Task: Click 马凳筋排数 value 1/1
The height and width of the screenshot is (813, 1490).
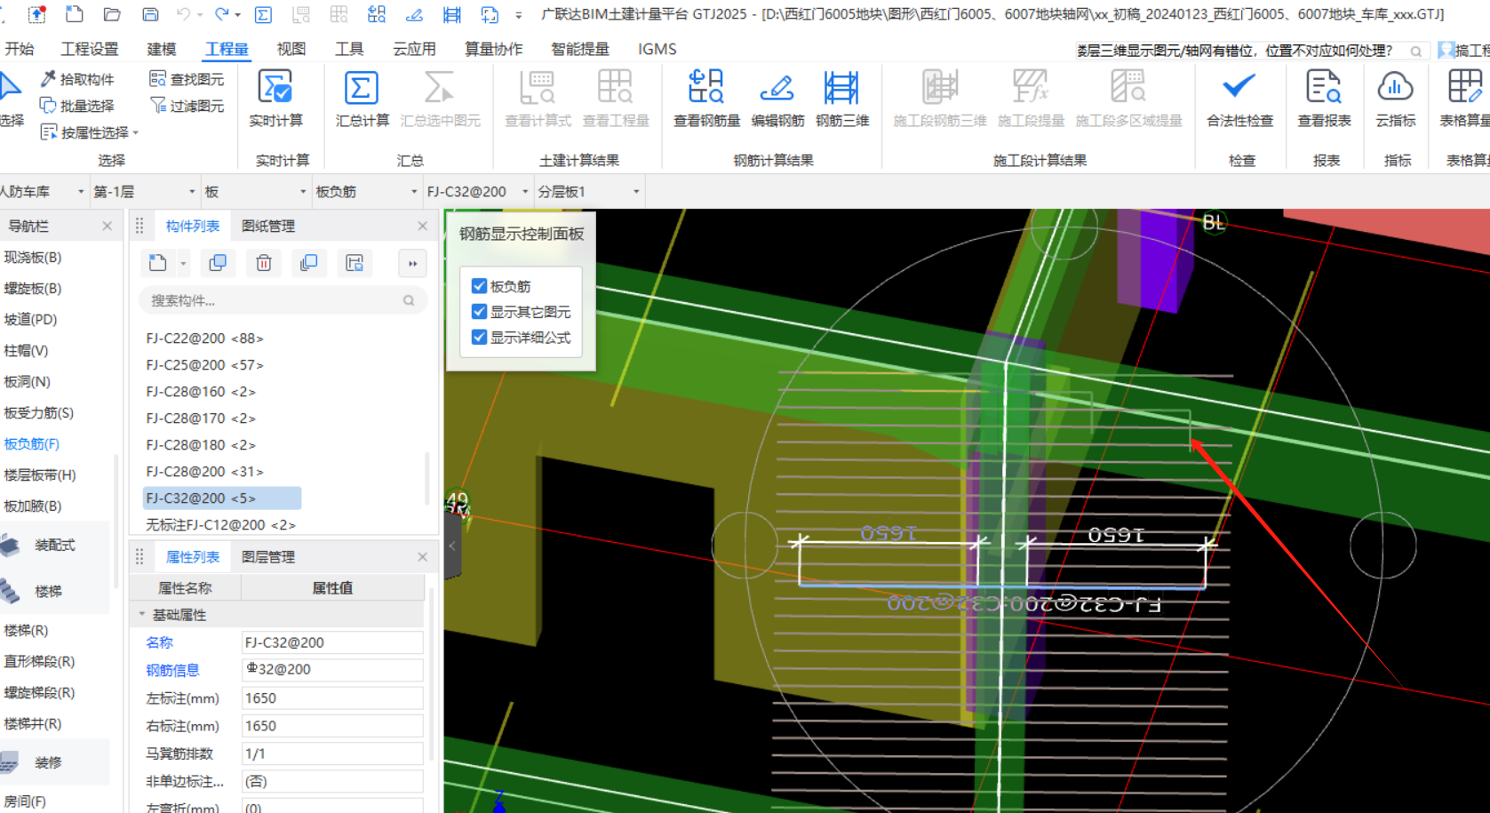Action: point(332,753)
